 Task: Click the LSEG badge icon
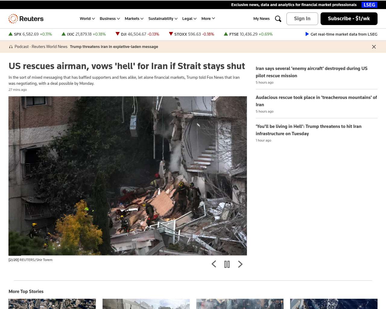[369, 5]
